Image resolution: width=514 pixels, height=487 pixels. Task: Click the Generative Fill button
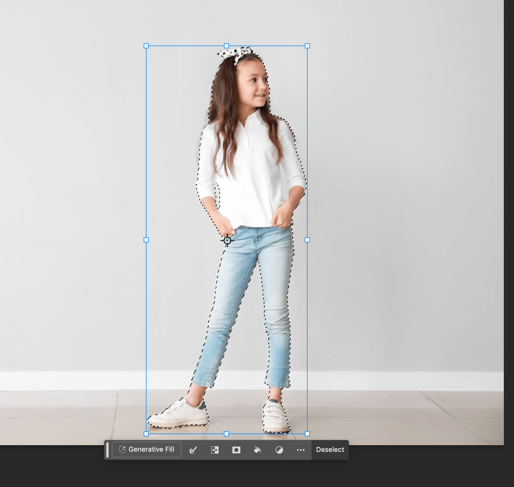pos(147,449)
